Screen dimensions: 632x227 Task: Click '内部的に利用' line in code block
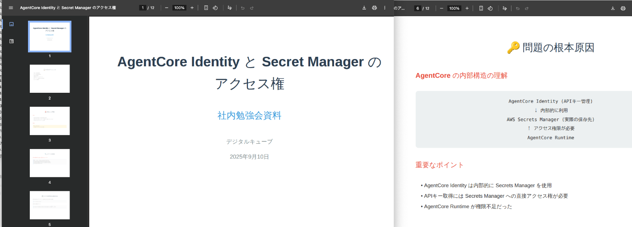[550, 110]
